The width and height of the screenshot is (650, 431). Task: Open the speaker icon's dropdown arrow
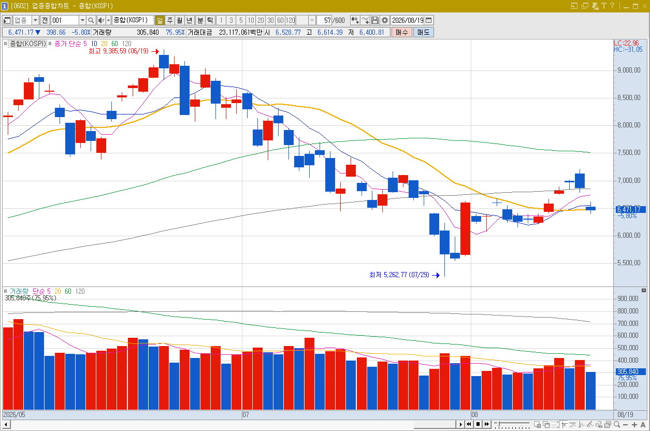[108, 20]
